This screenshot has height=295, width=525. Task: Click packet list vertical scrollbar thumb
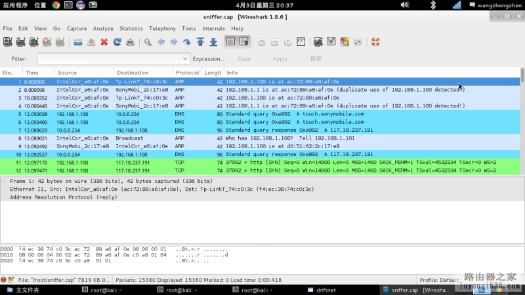pos(522,75)
